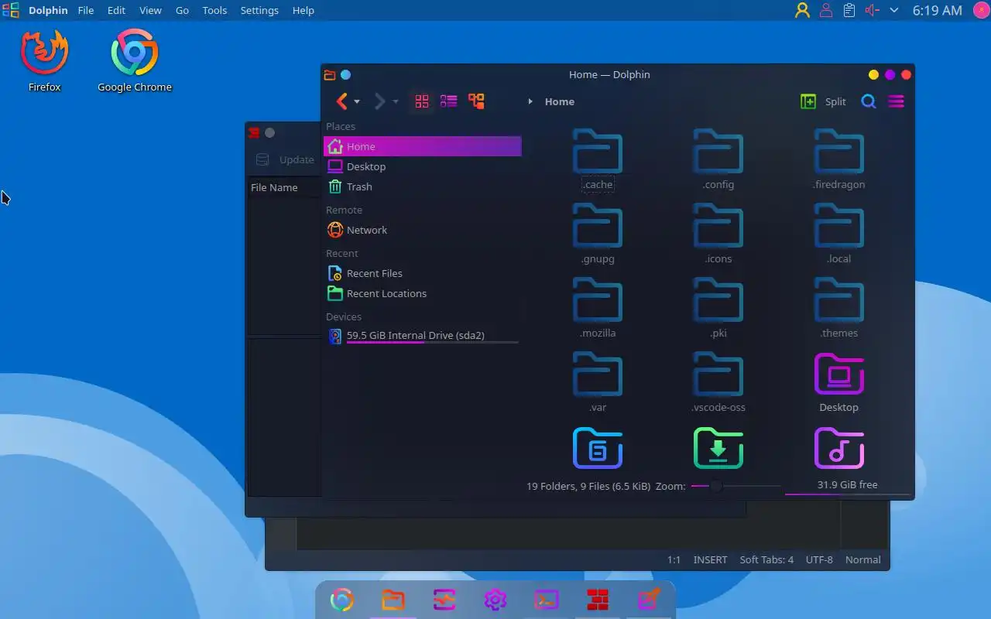The height and width of the screenshot is (619, 991).
Task: Open the Edit menu
Action: [116, 10]
